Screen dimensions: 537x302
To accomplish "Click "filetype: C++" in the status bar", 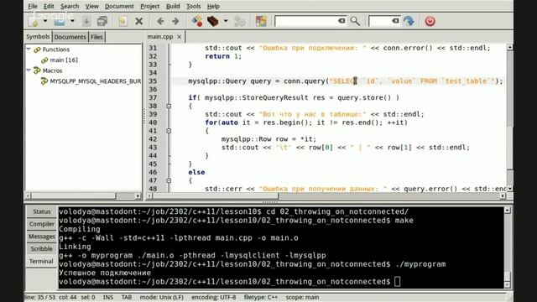I will [x=261, y=297].
